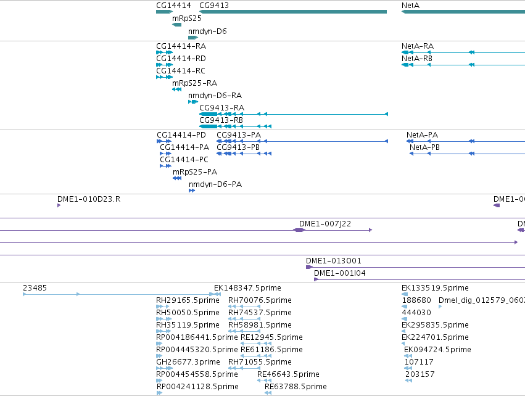Select the EK133519.5prime EST label

435,288
